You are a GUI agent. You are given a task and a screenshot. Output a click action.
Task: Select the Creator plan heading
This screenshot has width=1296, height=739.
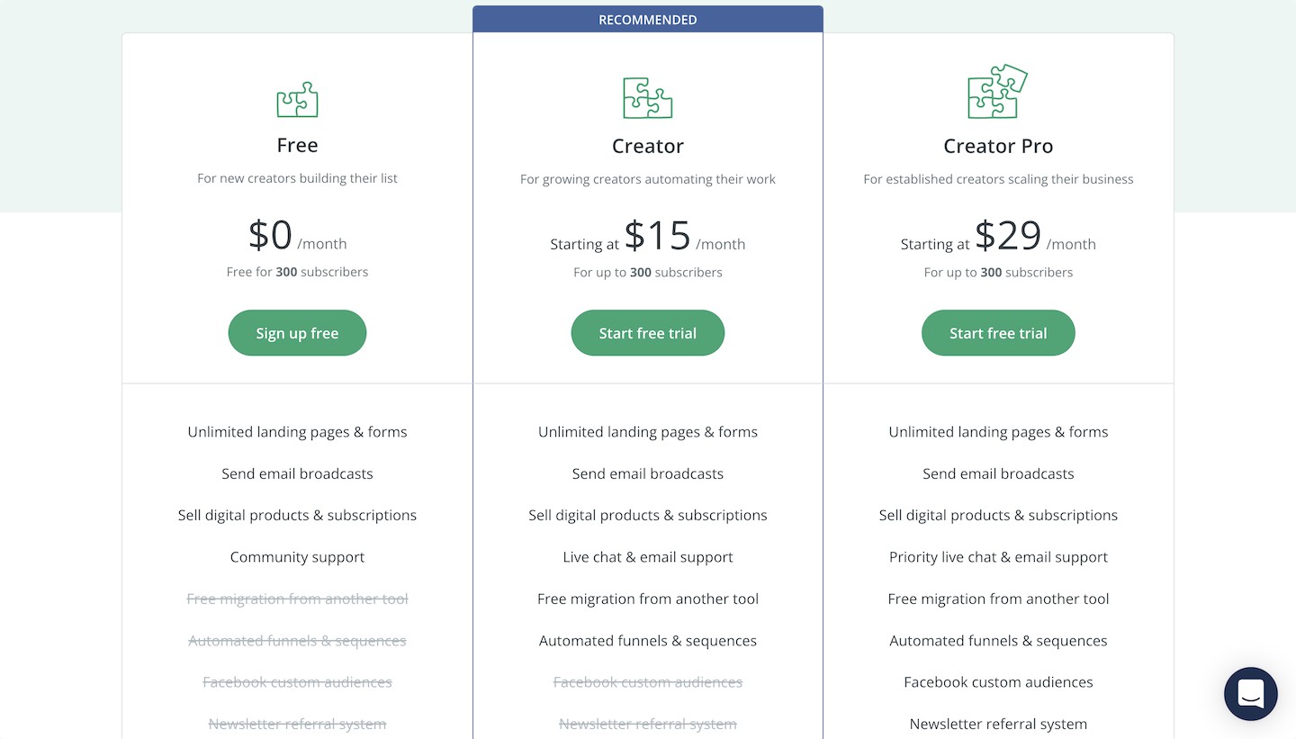point(648,146)
